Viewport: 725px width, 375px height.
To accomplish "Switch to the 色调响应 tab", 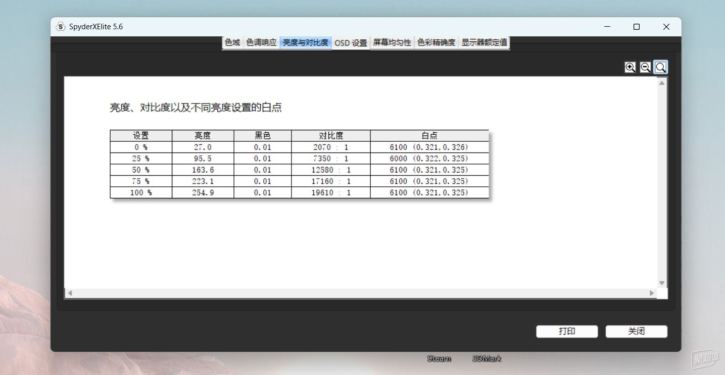I will tap(261, 43).
